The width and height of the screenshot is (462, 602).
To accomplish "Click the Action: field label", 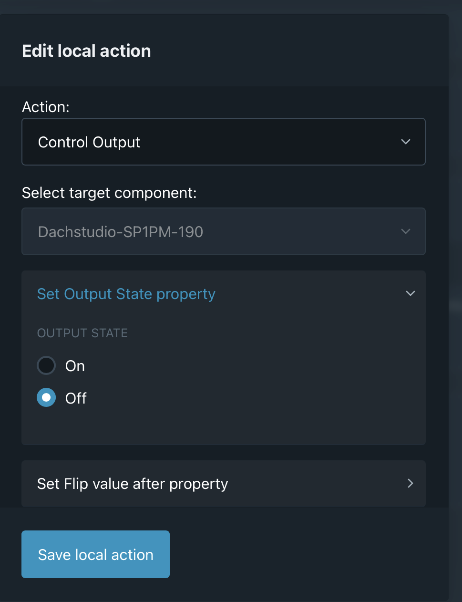I will [46, 107].
